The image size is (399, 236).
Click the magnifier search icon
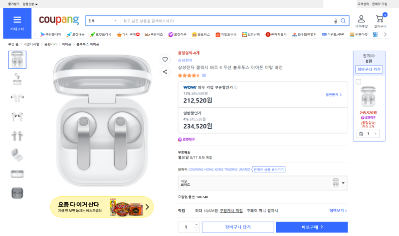tap(343, 21)
